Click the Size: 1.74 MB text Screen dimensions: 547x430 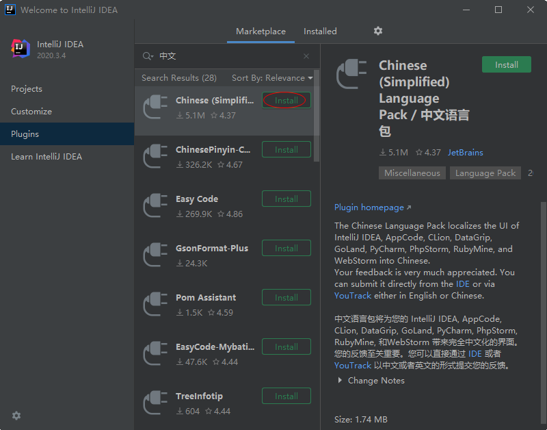361,419
